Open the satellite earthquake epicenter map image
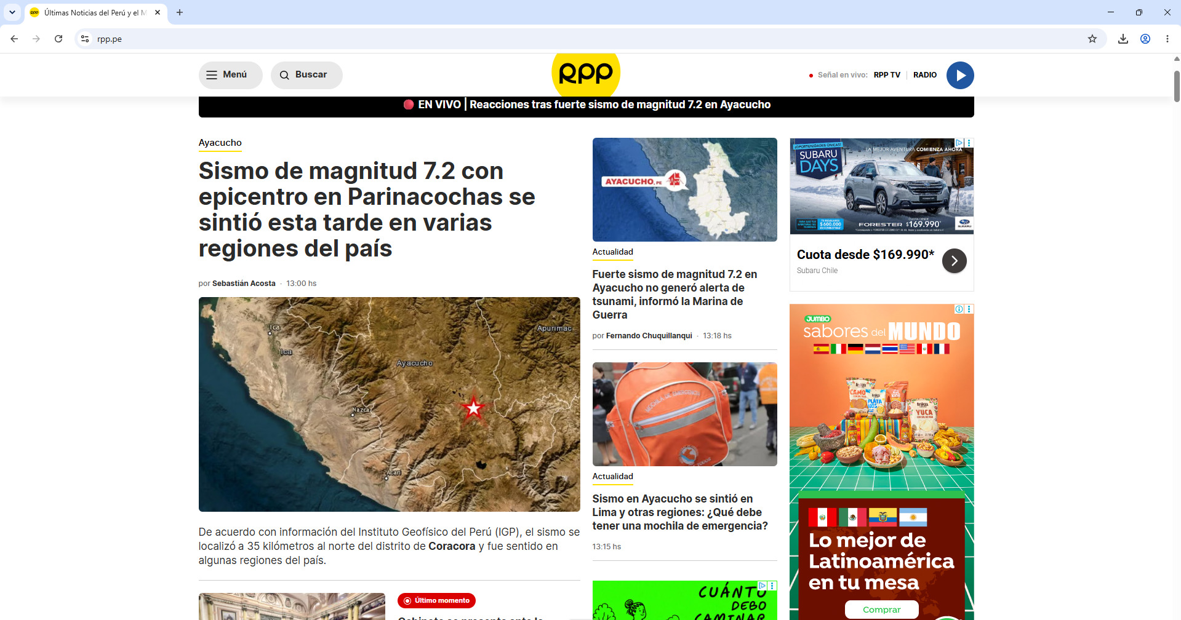Screen dimensions: 1181x620 coord(390,404)
